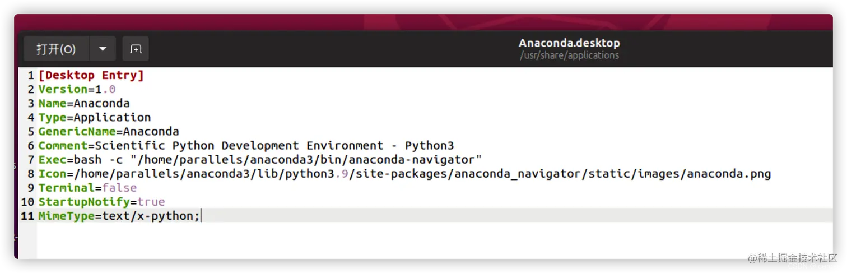The image size is (847, 273).
Task: Expand the dropdown arrow beside 打开
Action: tap(103, 49)
